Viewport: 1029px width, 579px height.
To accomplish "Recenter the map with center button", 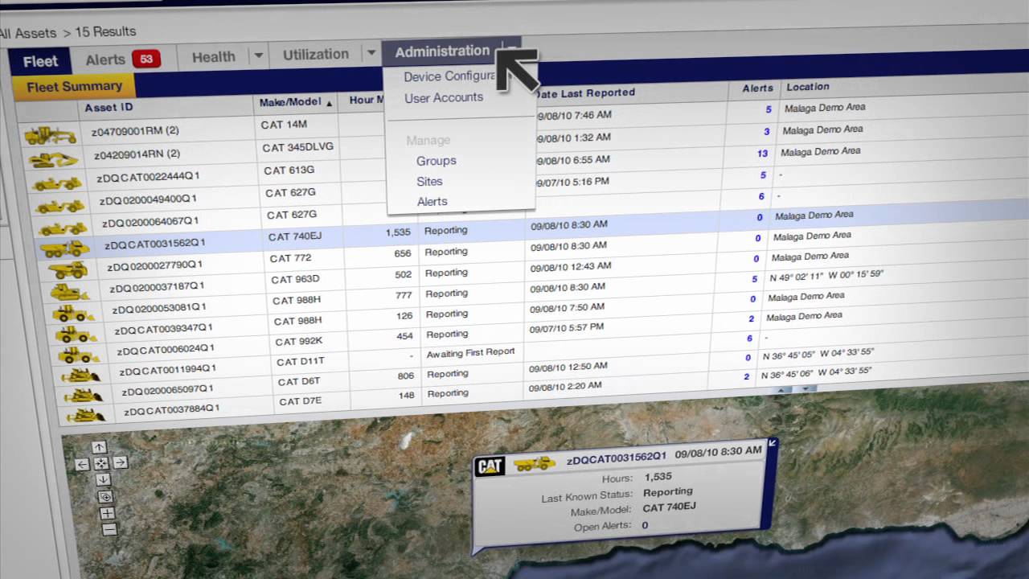I will coord(100,463).
